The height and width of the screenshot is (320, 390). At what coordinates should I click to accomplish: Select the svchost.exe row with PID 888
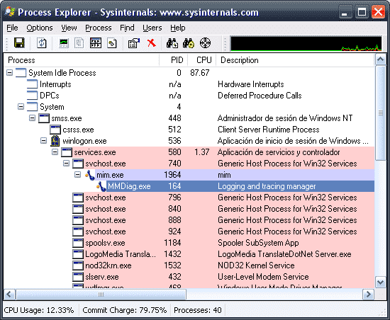coord(189,220)
